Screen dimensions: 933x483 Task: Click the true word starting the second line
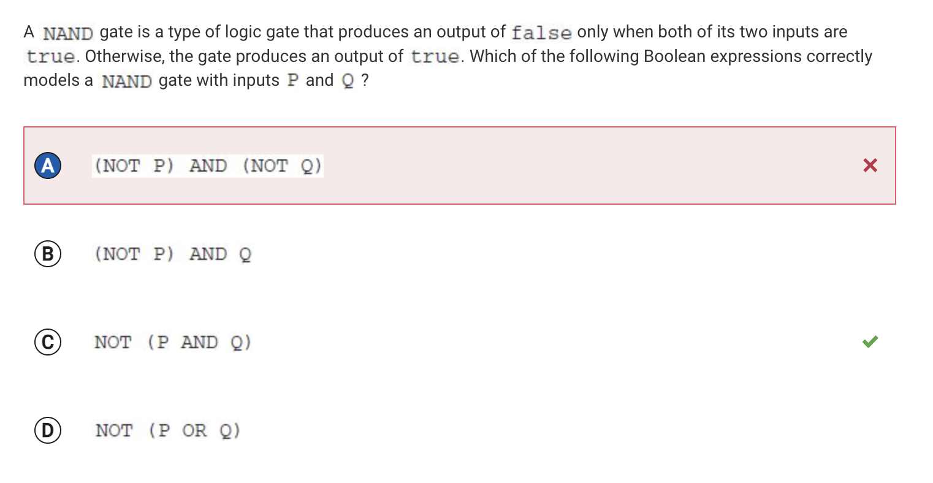pyautogui.click(x=51, y=57)
